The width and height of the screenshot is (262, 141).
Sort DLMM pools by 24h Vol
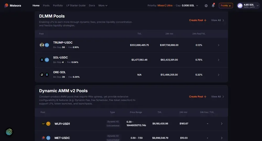169,34
